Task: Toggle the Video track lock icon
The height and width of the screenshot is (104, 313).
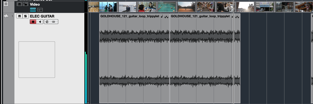Action: pyautogui.click(x=25, y=4)
